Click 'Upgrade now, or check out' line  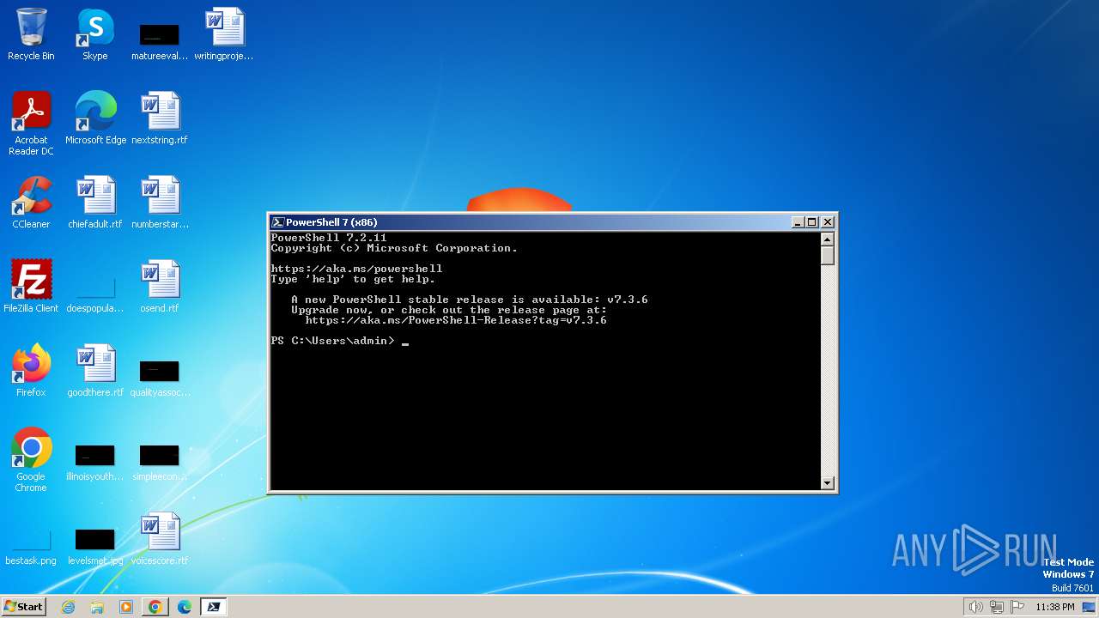(449, 310)
